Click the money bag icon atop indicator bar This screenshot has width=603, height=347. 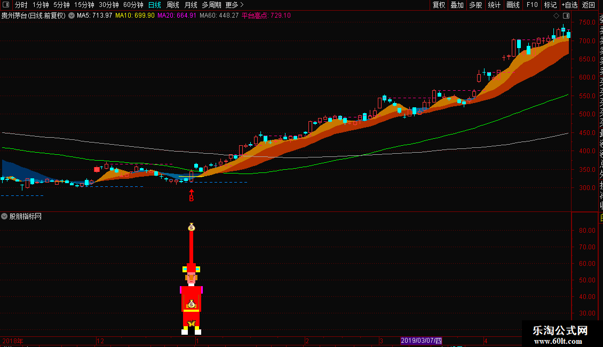[192, 227]
